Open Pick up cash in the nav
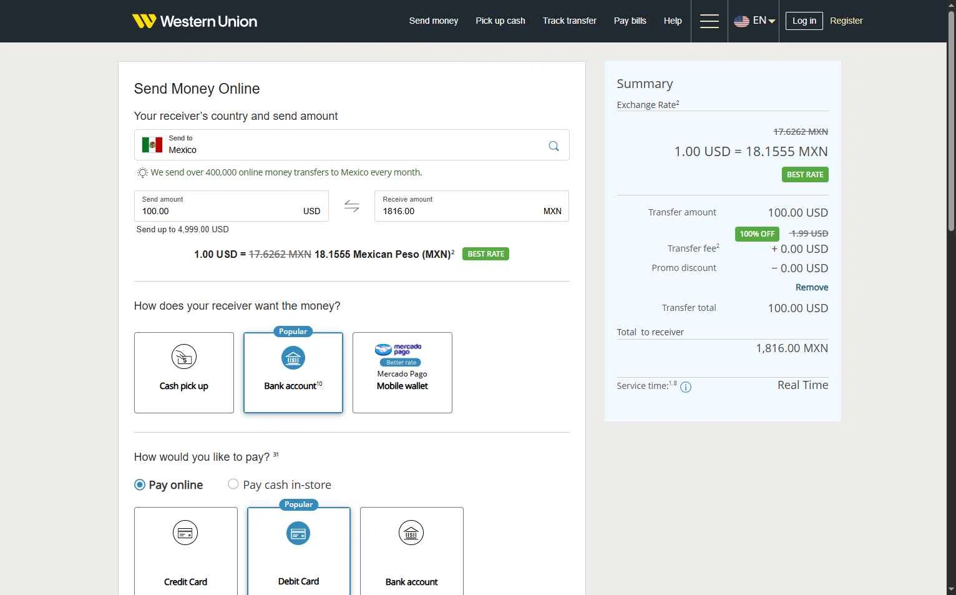The width and height of the screenshot is (956, 595). 500,21
